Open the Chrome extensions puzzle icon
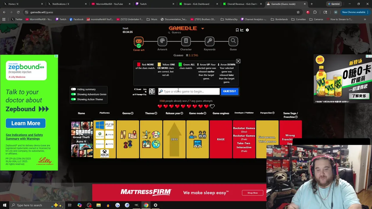The image size is (372, 209). click(315, 12)
